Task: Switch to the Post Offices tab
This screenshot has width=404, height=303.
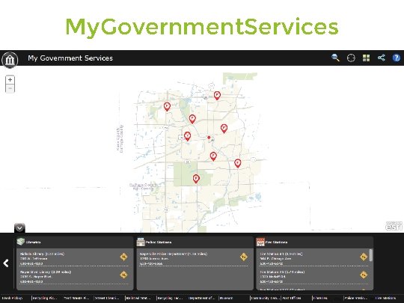Action: coord(292,298)
